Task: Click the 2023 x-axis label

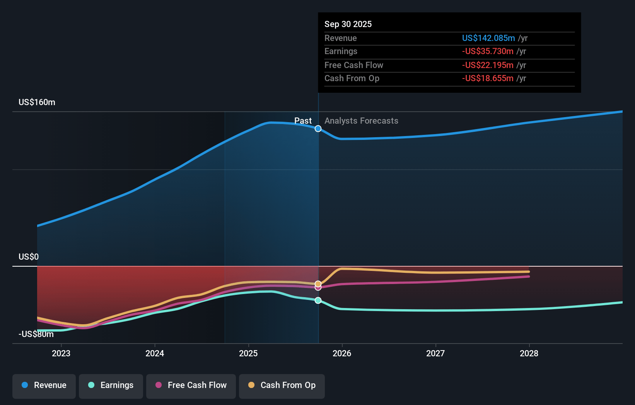Action: 61,353
